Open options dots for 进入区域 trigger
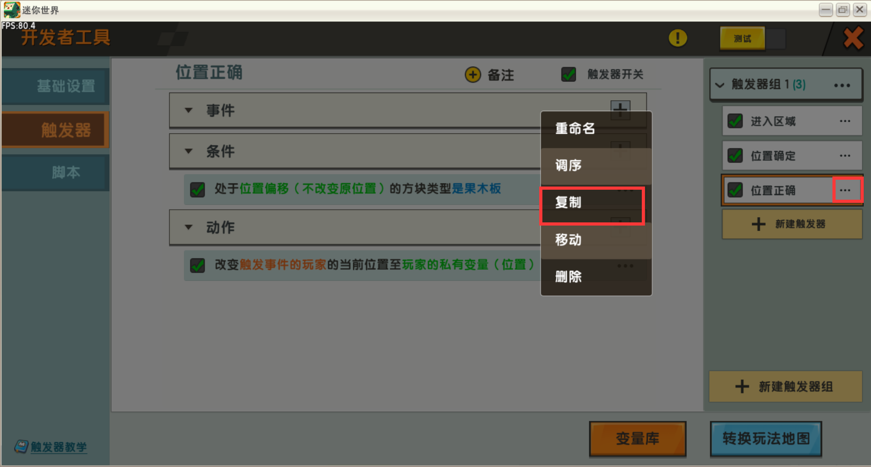Viewport: 871px width, 467px height. click(845, 121)
